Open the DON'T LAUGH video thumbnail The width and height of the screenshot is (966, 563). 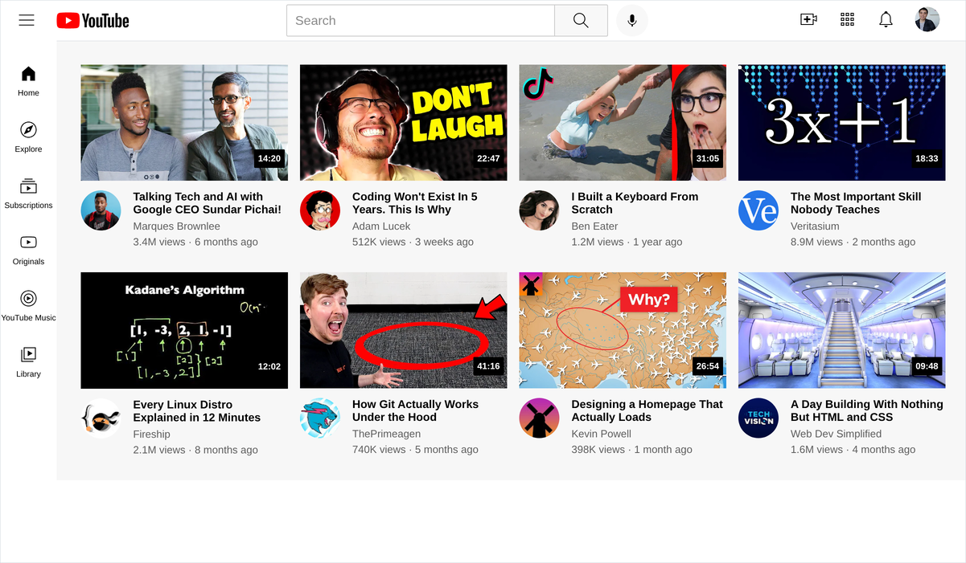pos(404,123)
